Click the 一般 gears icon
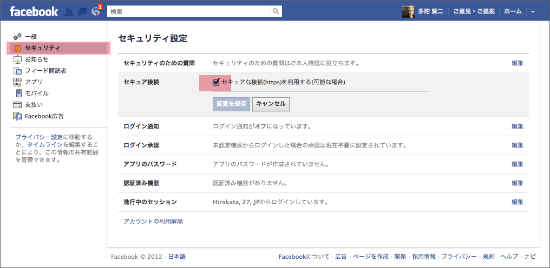The width and height of the screenshot is (550, 268). [x=17, y=36]
